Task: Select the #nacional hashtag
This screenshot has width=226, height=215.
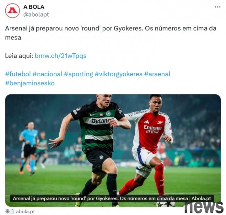Action: click(47, 74)
